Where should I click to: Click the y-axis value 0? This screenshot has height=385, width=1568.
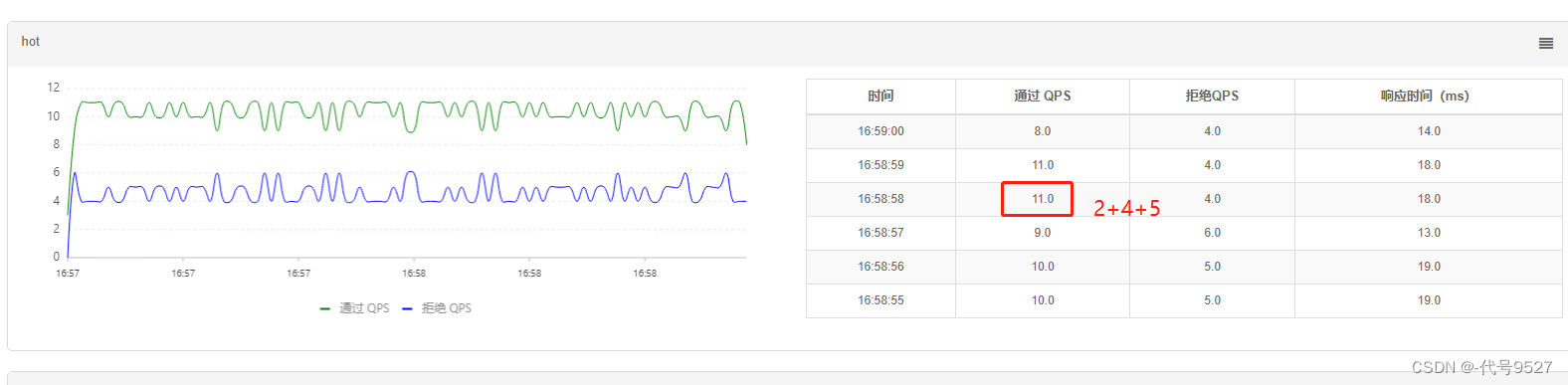pyautogui.click(x=56, y=257)
